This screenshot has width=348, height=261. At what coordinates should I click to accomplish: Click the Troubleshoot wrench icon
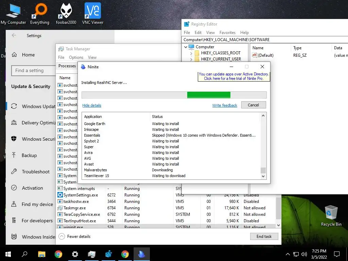click(14, 172)
